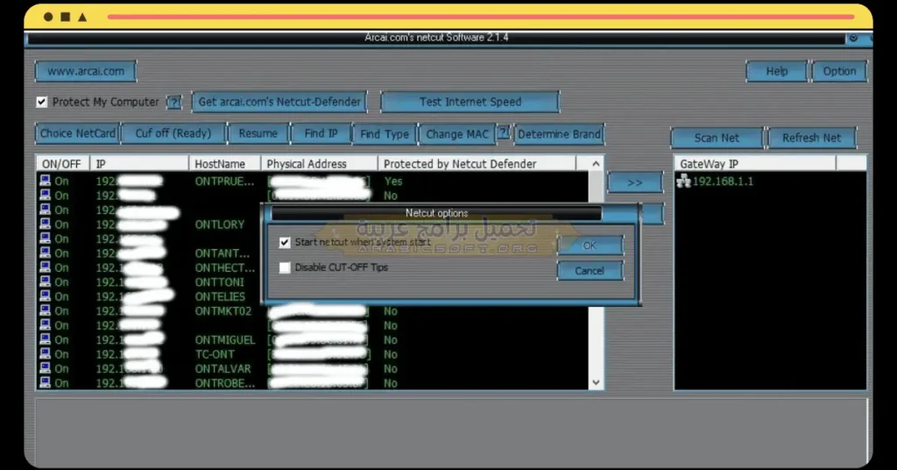Select gateway 192.168.1.1 entry

723,182
